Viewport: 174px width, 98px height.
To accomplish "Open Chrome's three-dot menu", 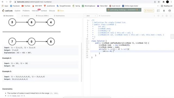I will pos(171,2).
